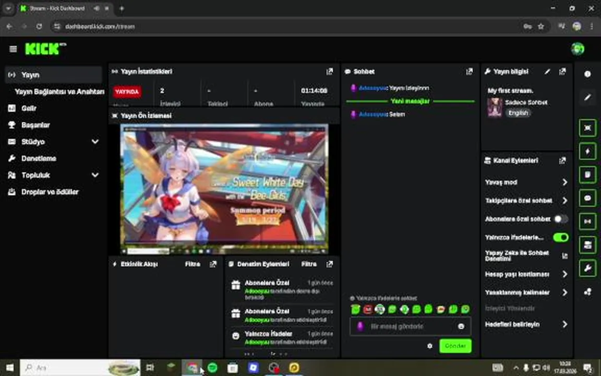Open Hesap yaşı kısıtlaması options
Image resolution: width=601 pixels, height=376 pixels.
point(526,274)
